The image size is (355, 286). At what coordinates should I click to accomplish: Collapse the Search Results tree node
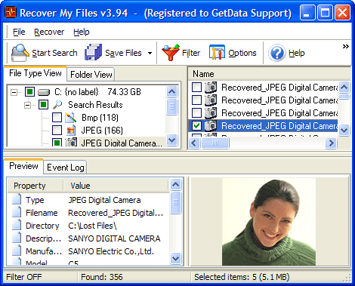28,105
